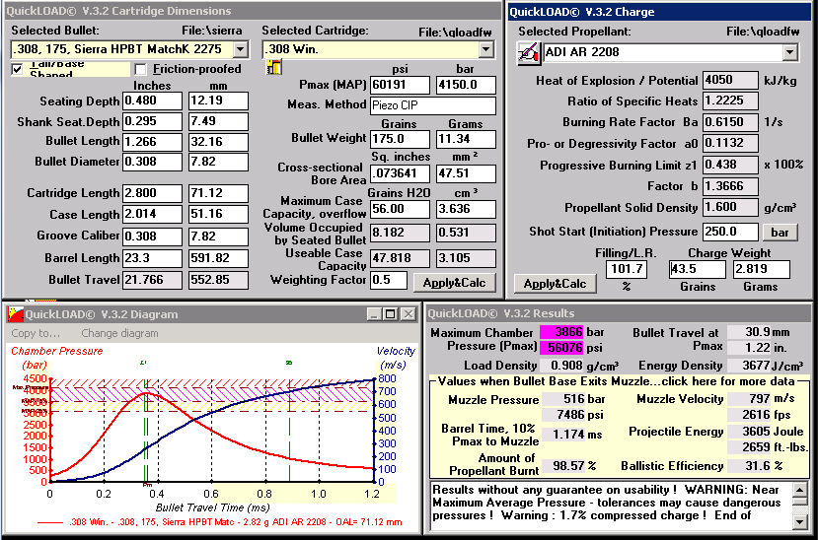
Task: Click the QuickLOAD Results window title bar
Action: (619, 313)
